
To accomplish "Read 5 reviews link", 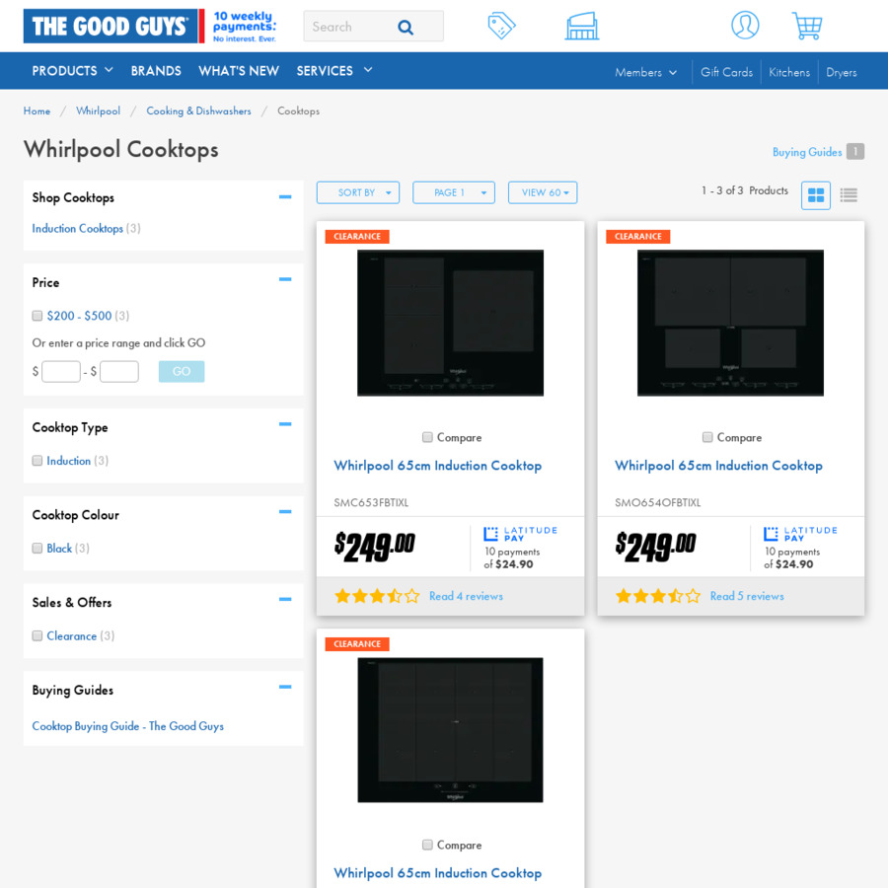I will tap(747, 596).
